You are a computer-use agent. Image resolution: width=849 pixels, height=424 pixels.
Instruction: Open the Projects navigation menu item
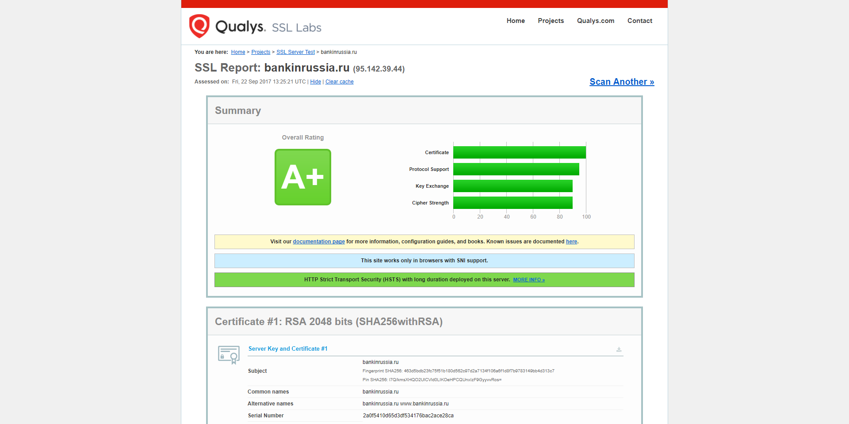551,21
